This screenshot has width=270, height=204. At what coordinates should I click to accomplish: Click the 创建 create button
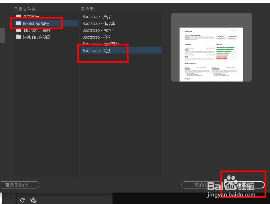point(244,185)
